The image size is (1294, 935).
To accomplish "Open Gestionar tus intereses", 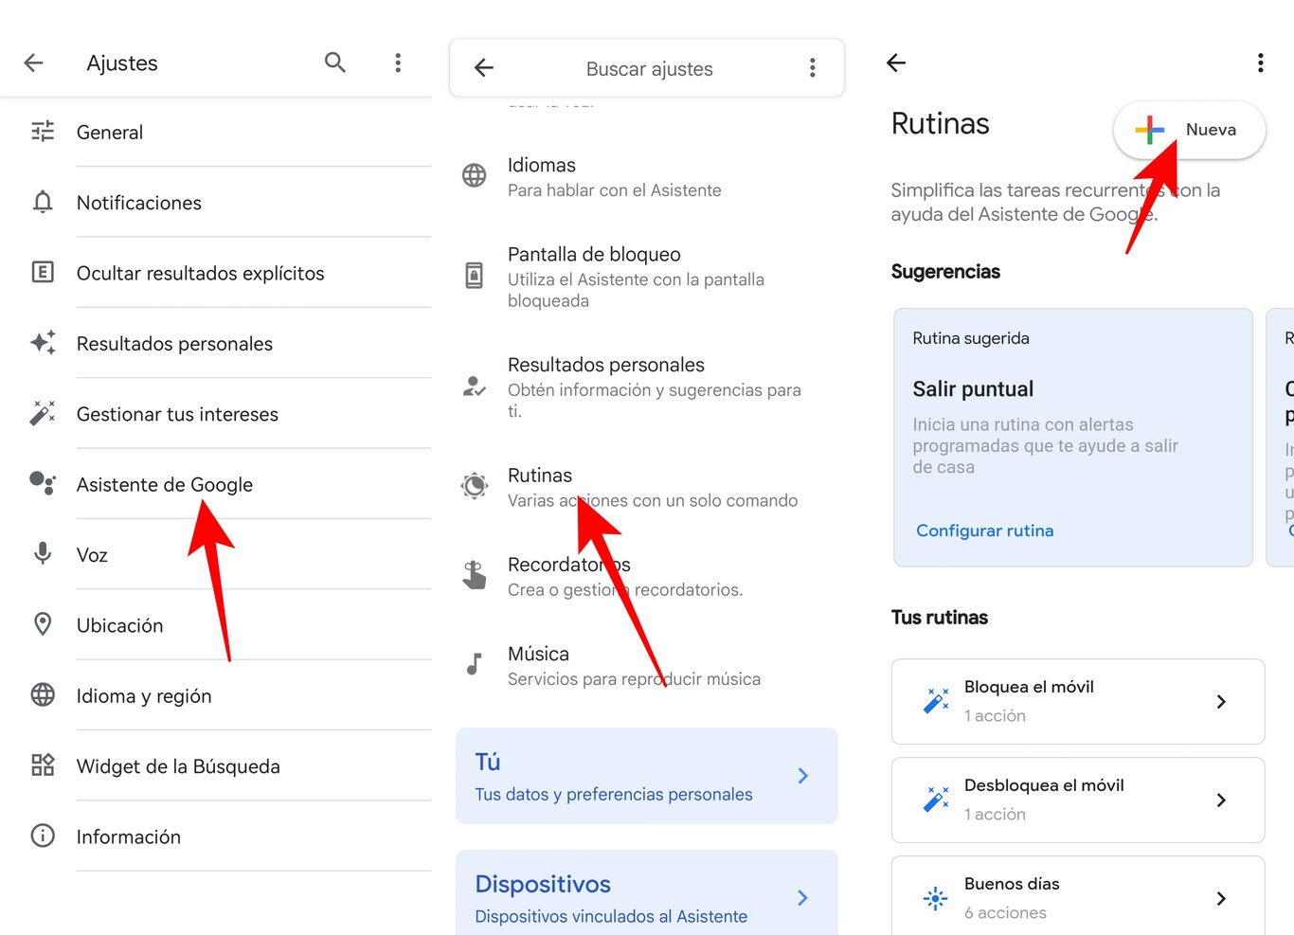I will (216, 414).
